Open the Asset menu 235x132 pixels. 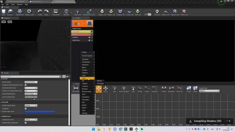point(13,4)
